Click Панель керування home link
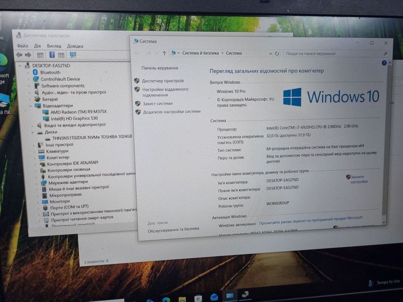 160,68
